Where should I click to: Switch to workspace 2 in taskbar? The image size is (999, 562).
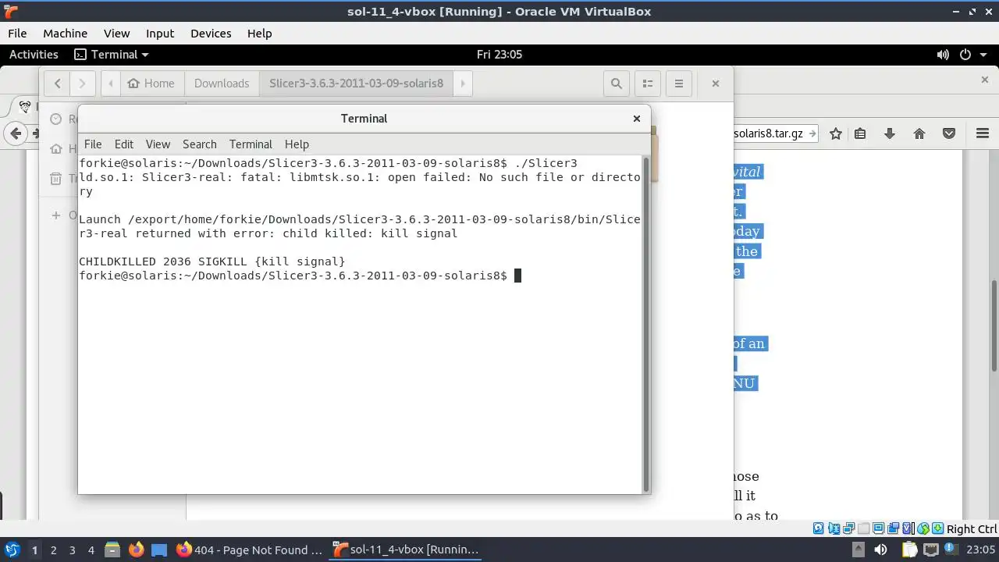click(x=53, y=550)
